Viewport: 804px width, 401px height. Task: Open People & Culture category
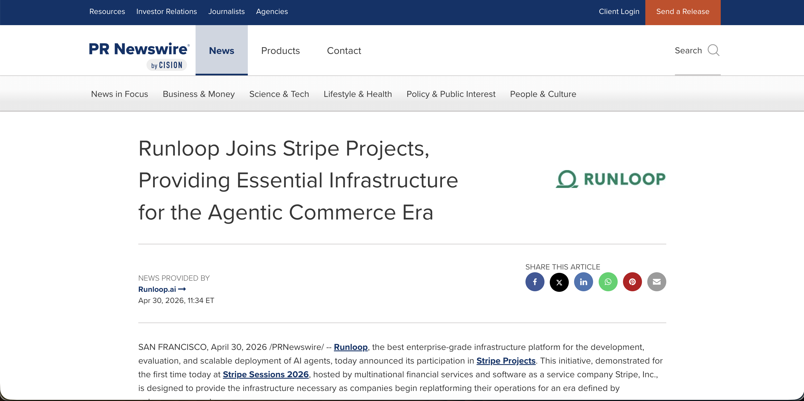[x=543, y=94]
